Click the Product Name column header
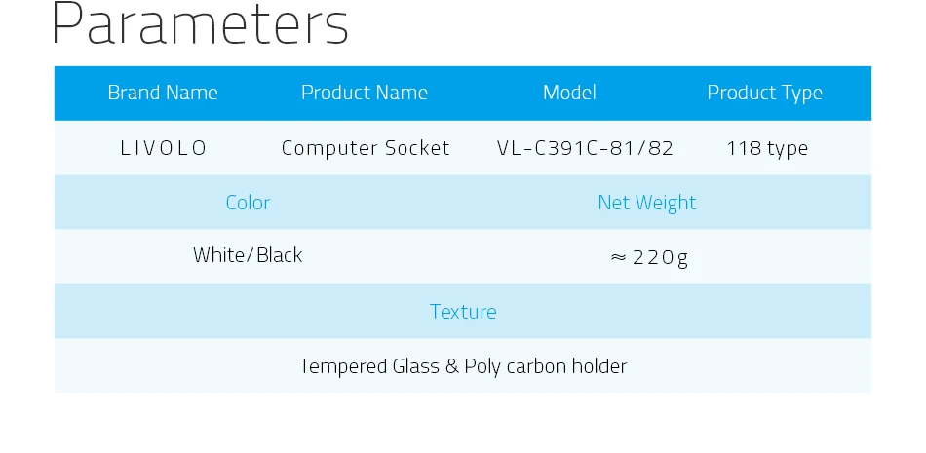This screenshot has height=453, width=926. [x=365, y=93]
